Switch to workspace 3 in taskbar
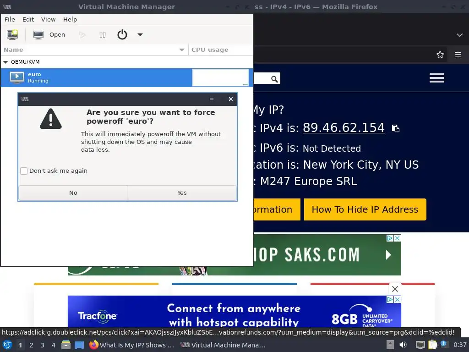The image size is (469, 352). click(43, 345)
